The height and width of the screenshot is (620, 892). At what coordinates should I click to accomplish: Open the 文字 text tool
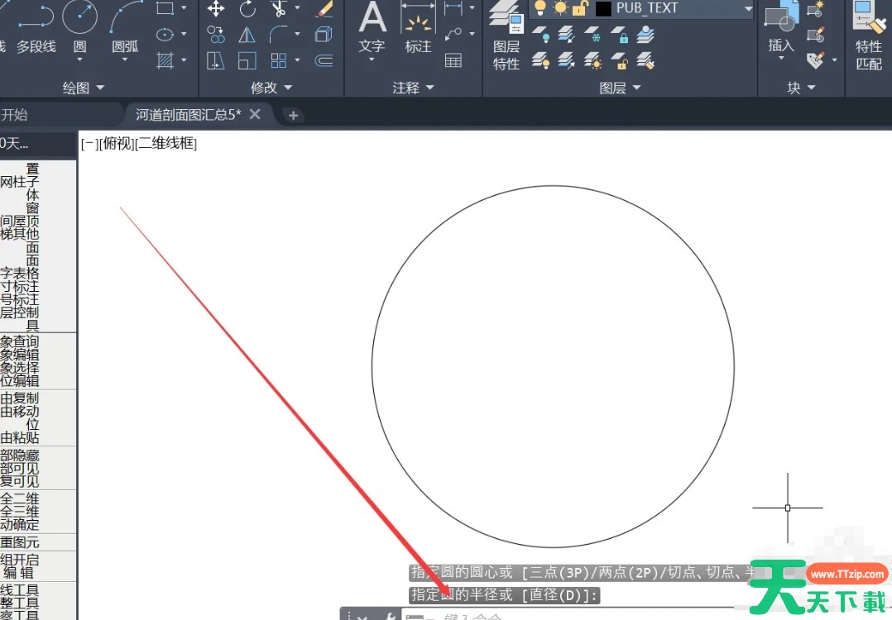pos(372,26)
